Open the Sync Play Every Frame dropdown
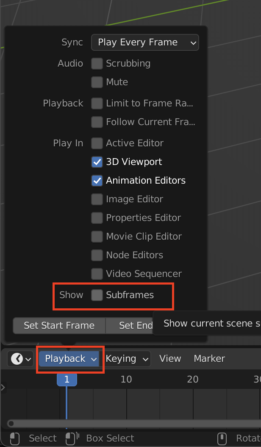 [145, 42]
